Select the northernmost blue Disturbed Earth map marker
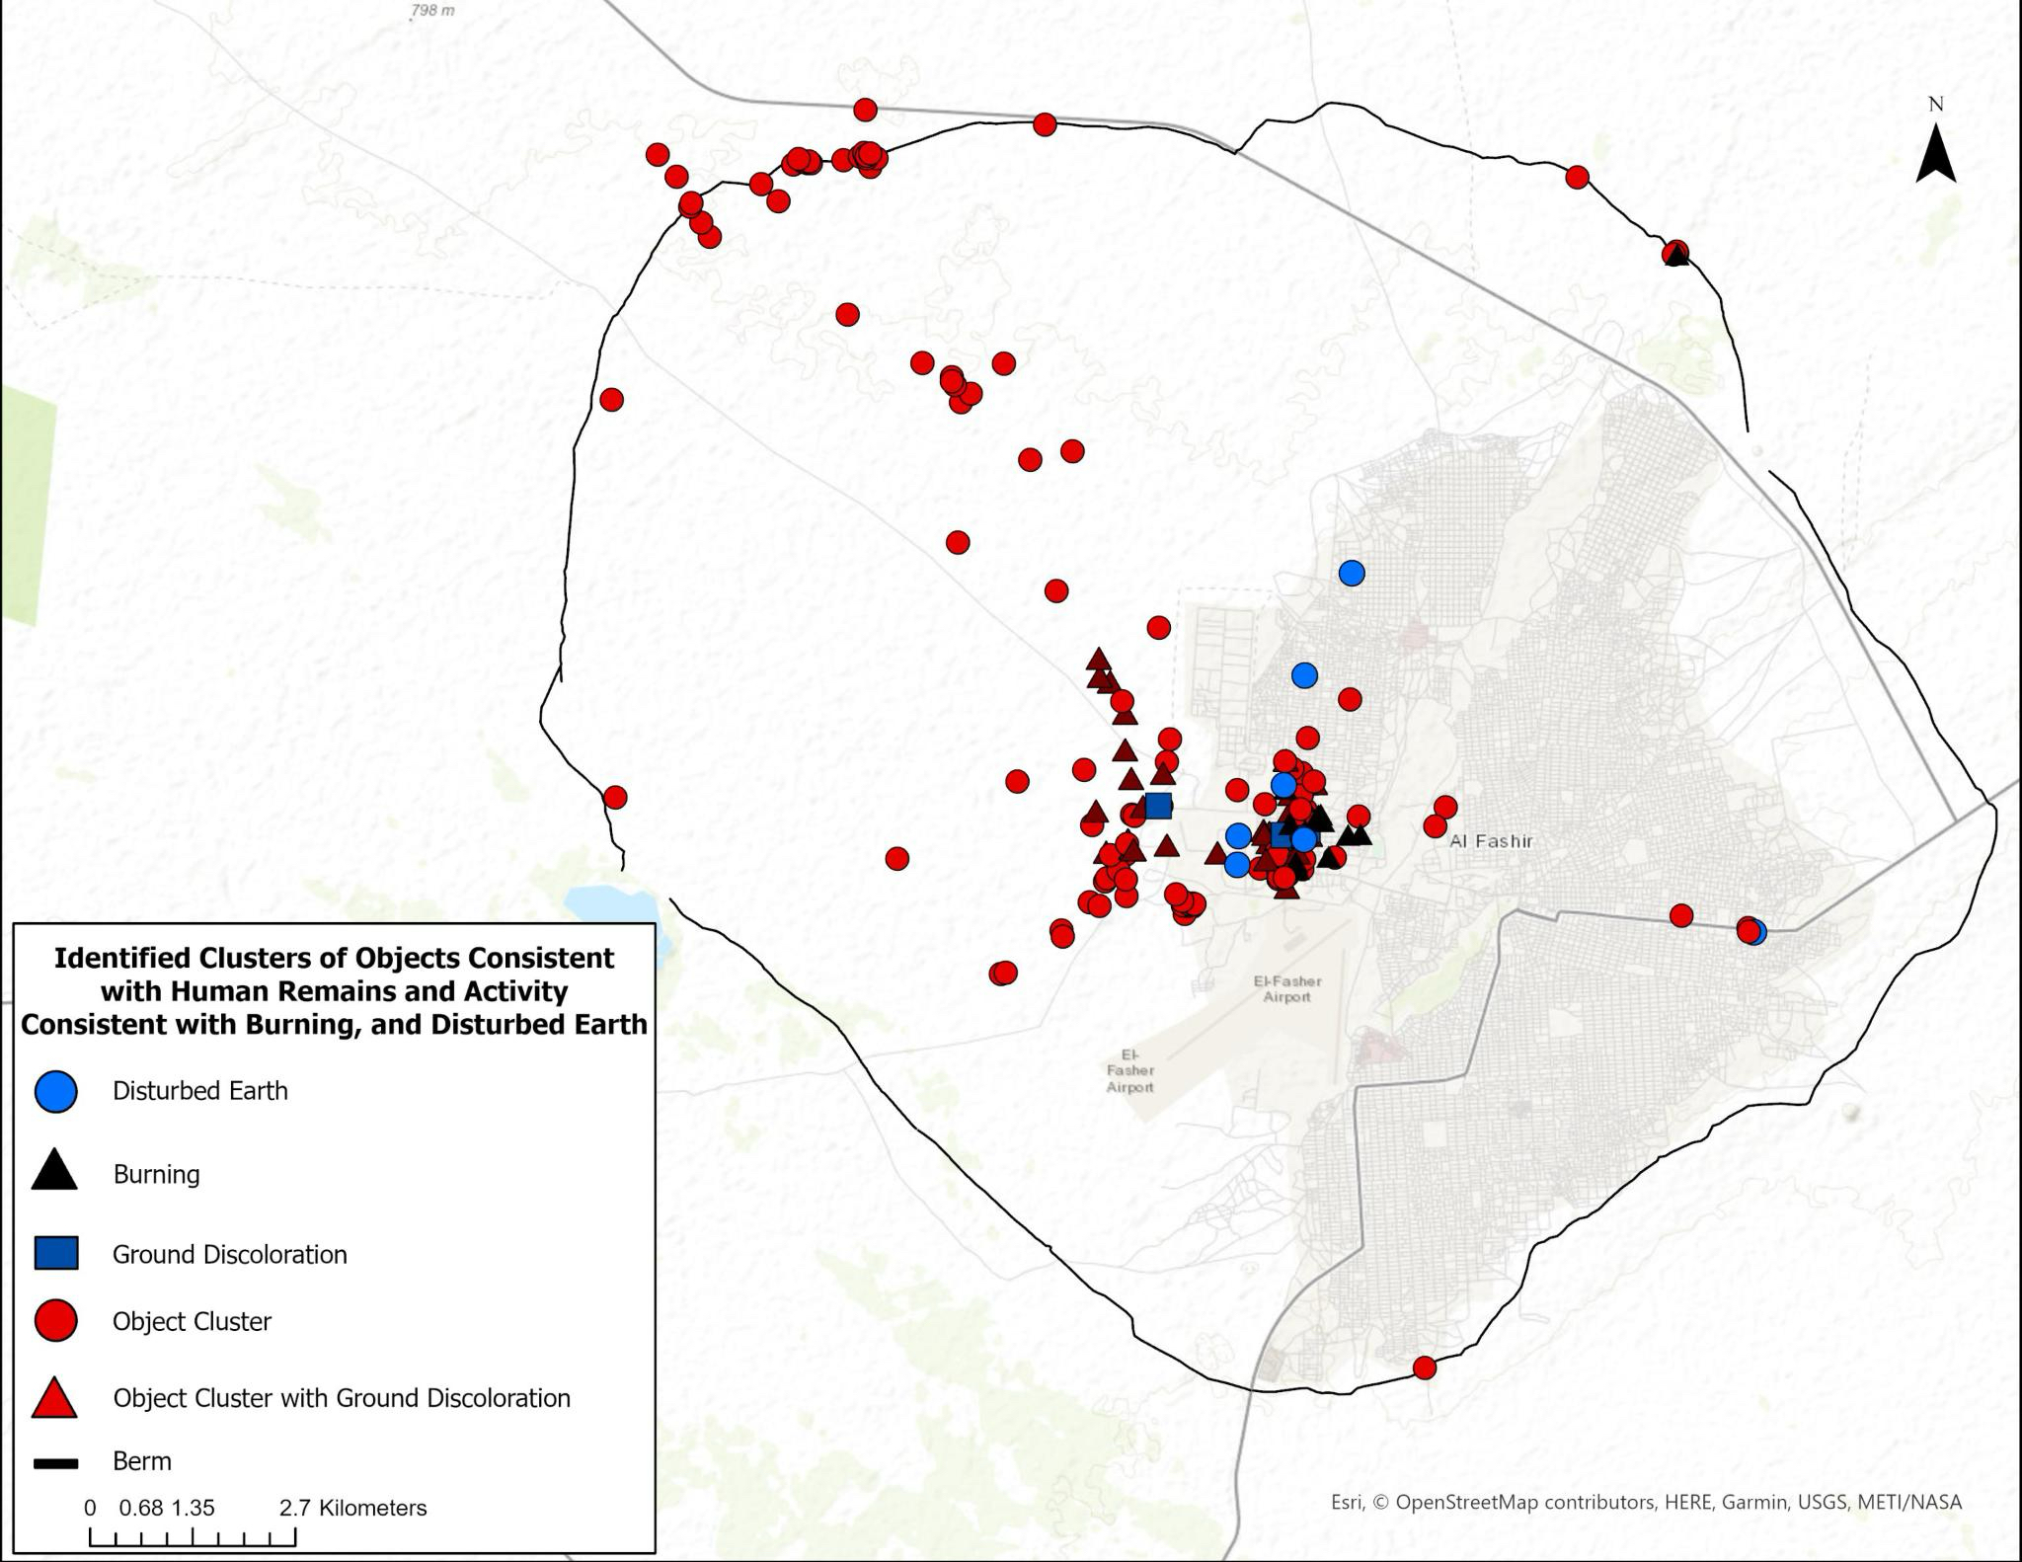Image resolution: width=2022 pixels, height=1562 pixels. click(x=1352, y=573)
